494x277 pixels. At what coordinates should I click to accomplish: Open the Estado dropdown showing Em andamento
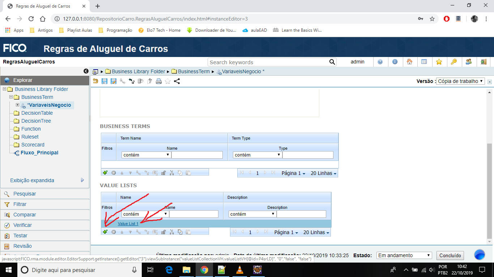(404, 255)
